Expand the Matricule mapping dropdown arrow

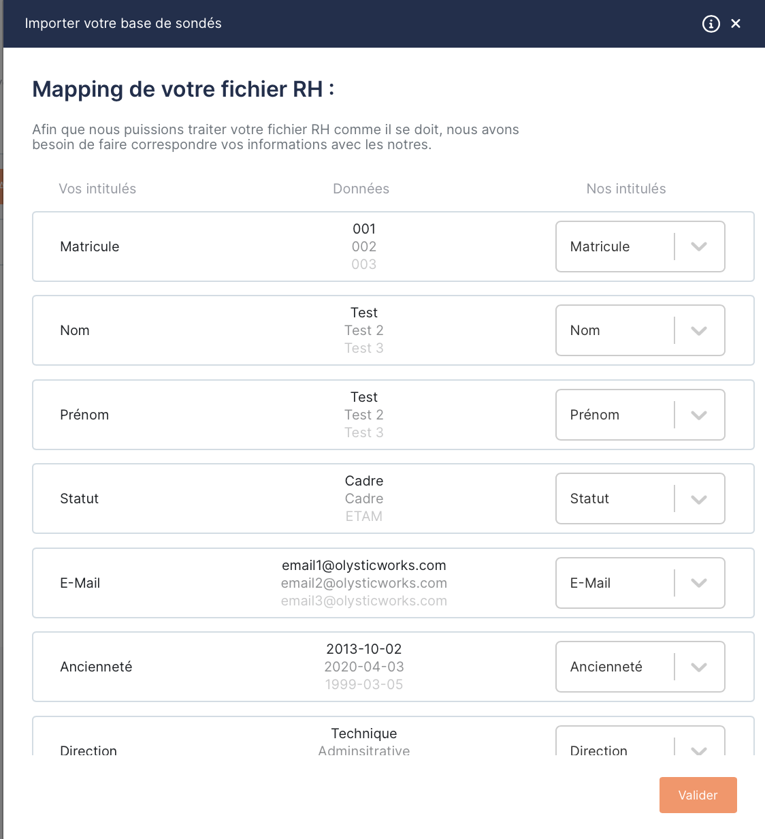pyautogui.click(x=699, y=247)
